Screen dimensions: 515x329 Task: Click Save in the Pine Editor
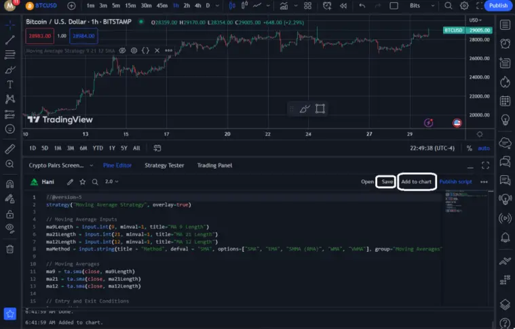[387, 182]
